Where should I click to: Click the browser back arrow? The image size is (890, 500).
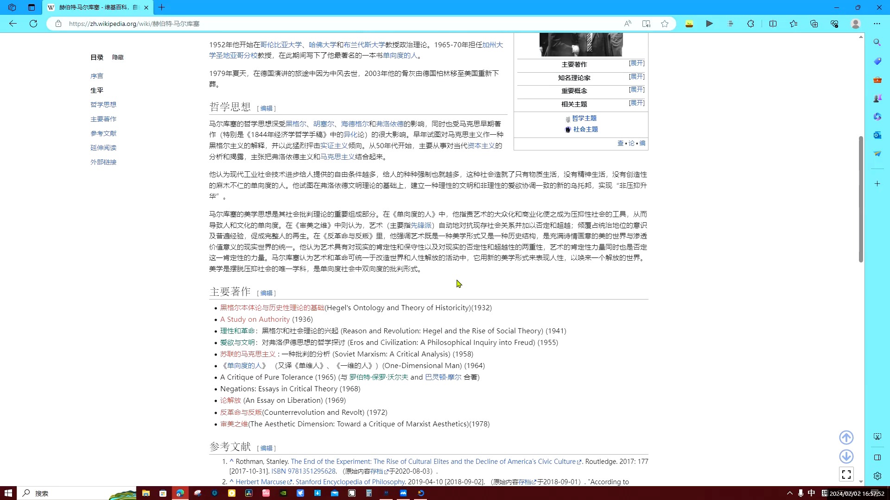13,24
